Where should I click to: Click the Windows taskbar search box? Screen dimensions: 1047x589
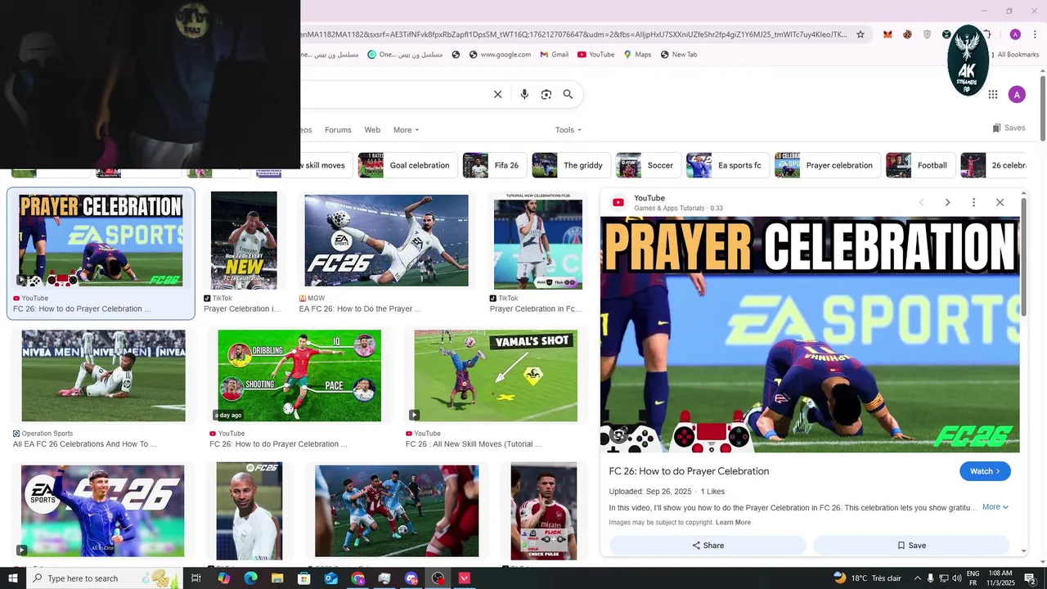point(103,578)
